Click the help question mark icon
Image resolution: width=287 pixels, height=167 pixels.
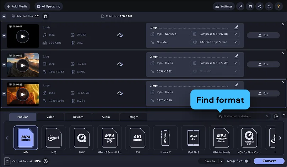click(x=278, y=6)
